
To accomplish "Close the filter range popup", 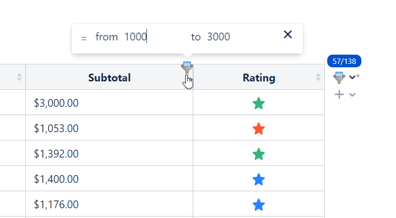I will (x=288, y=35).
